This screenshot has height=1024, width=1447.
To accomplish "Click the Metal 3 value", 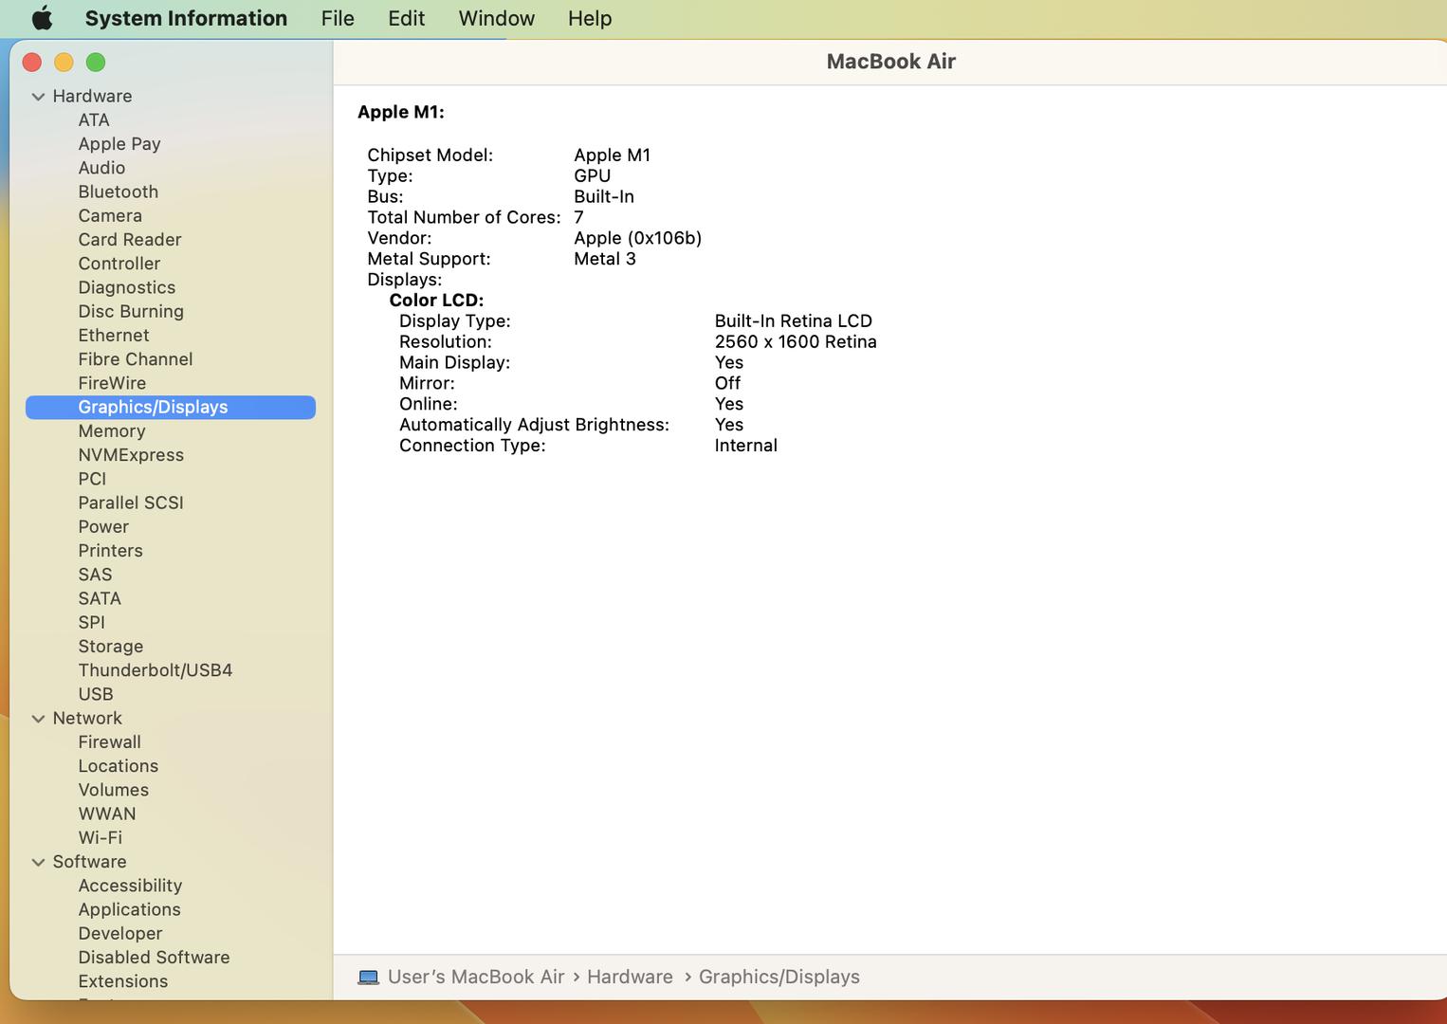I will pos(605,259).
